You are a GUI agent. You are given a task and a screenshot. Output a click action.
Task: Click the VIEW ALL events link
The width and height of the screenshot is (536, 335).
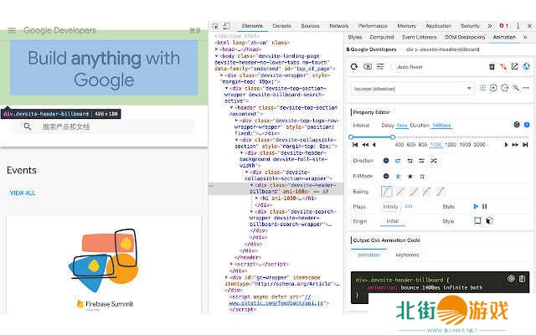[x=23, y=193]
